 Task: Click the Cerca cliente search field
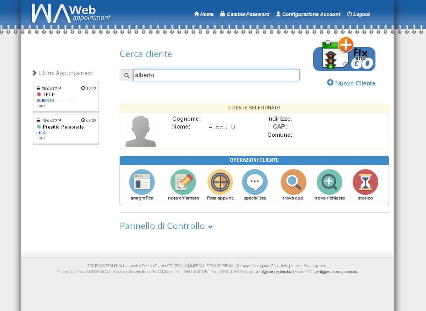pos(216,76)
